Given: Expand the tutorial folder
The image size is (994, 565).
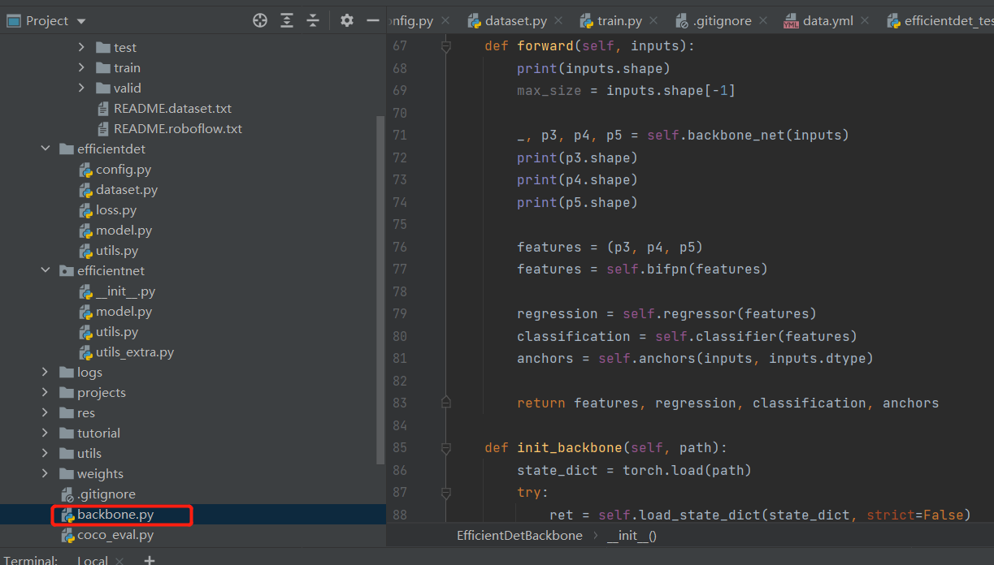Looking at the screenshot, I should pyautogui.click(x=46, y=433).
